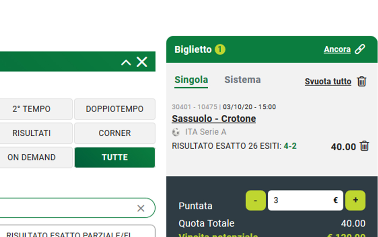
Task: Close the markets panel with the X icon
Action: click(x=142, y=62)
